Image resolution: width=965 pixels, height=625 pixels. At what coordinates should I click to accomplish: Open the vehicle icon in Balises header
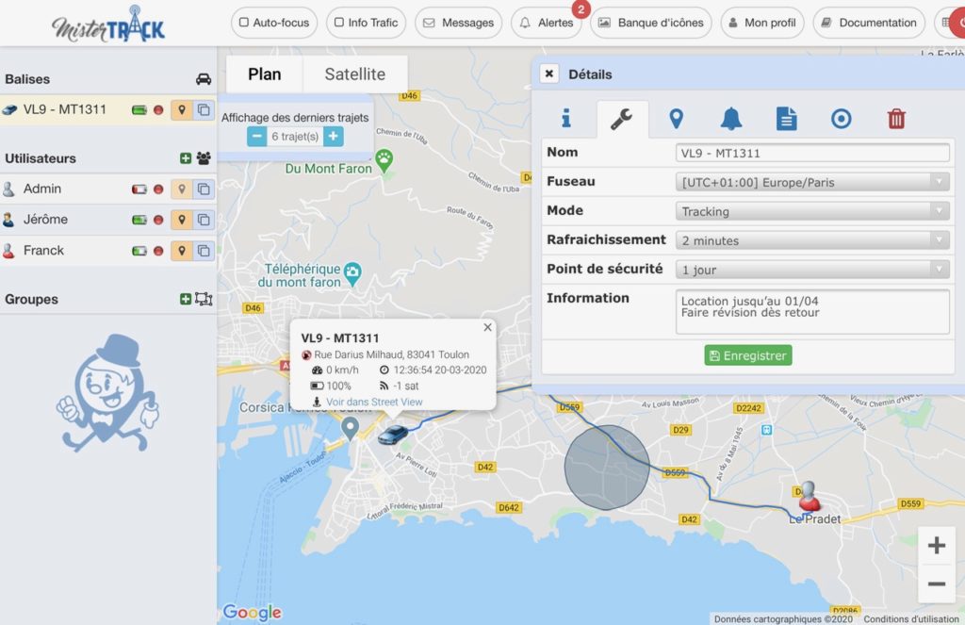tap(204, 79)
